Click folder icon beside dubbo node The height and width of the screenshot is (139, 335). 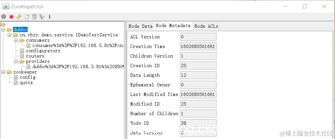pyautogui.click(x=9, y=29)
